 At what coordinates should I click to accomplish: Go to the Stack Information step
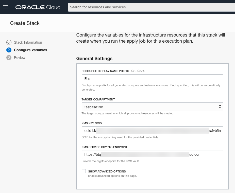28,42
